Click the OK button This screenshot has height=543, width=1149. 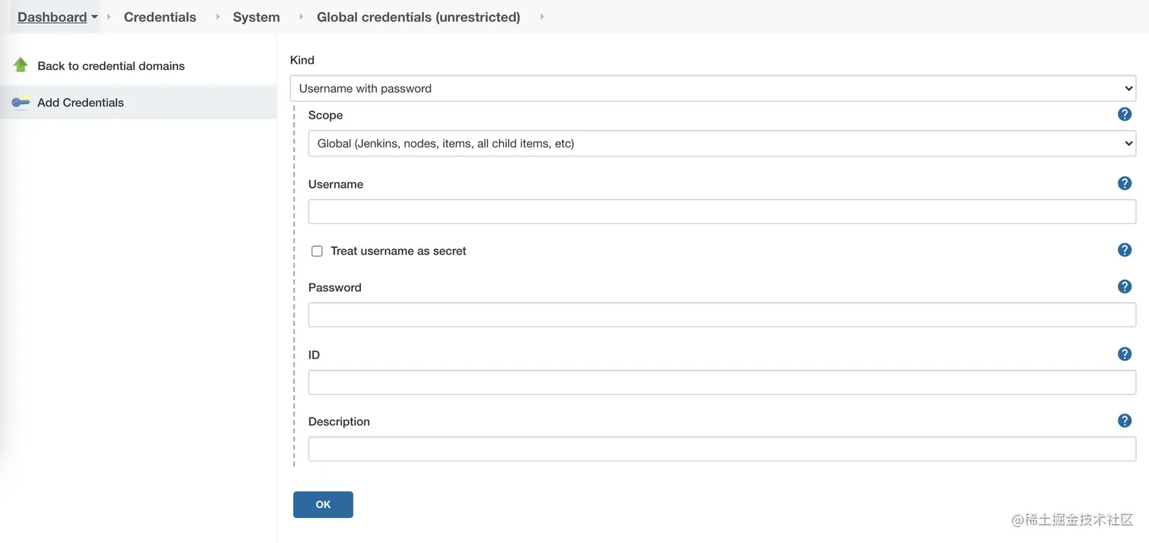[323, 504]
